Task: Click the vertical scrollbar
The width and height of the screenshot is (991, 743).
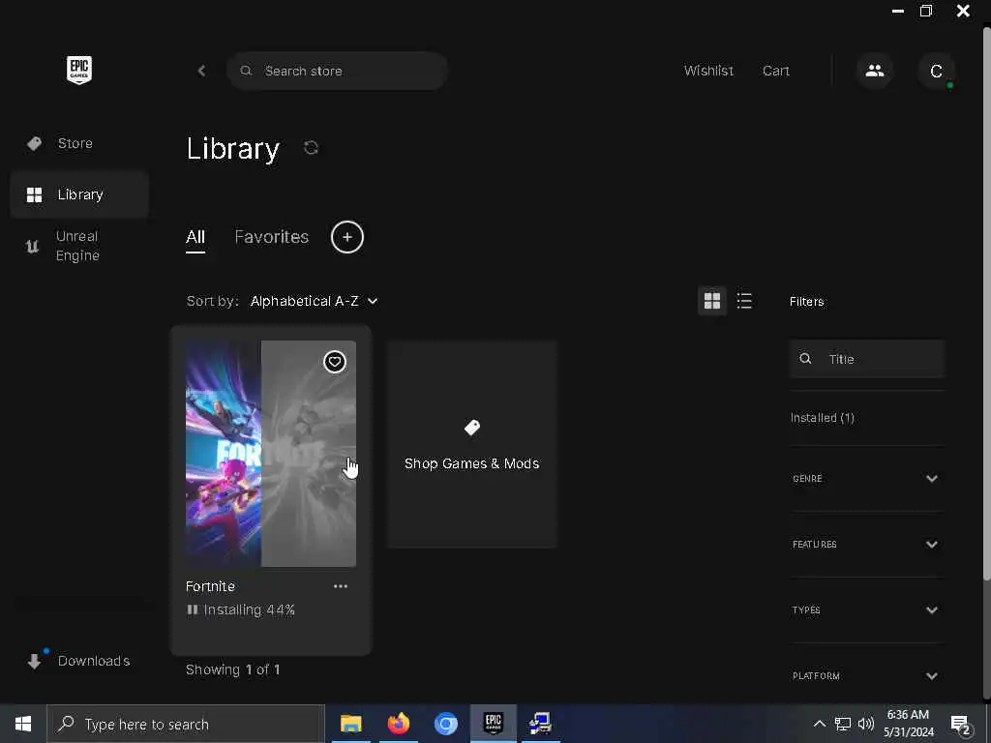Action: point(986,303)
